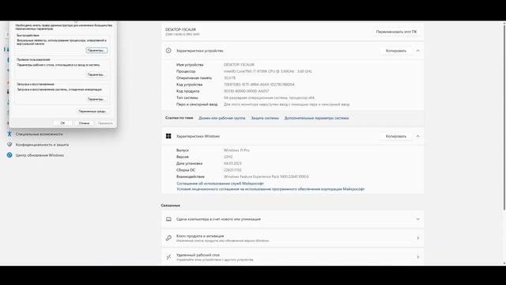The width and height of the screenshot is (506, 285).
Task: Select version value "22H2"
Action: pos(228,157)
